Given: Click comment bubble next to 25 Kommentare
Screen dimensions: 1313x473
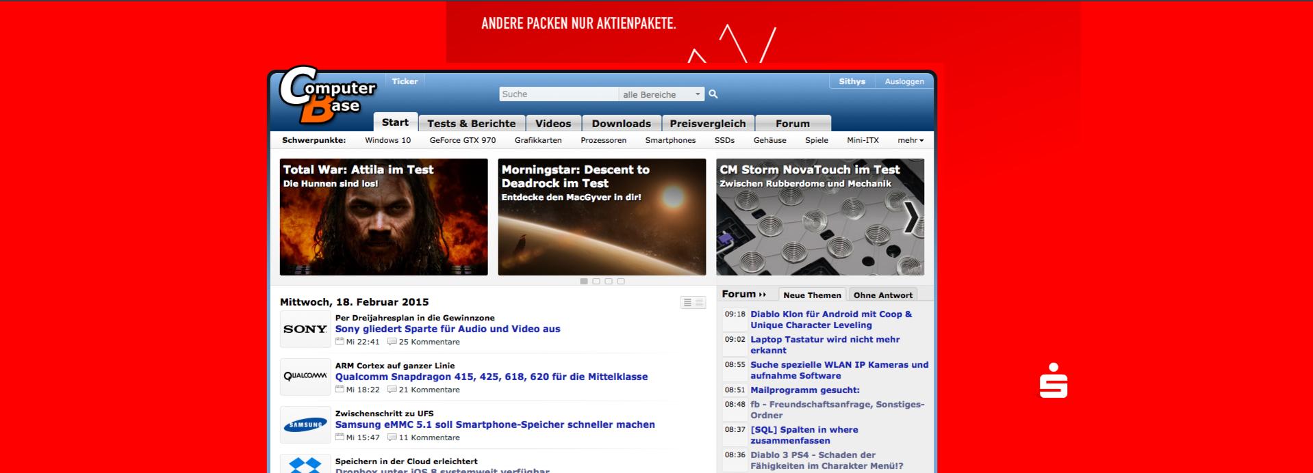Looking at the screenshot, I should (392, 341).
